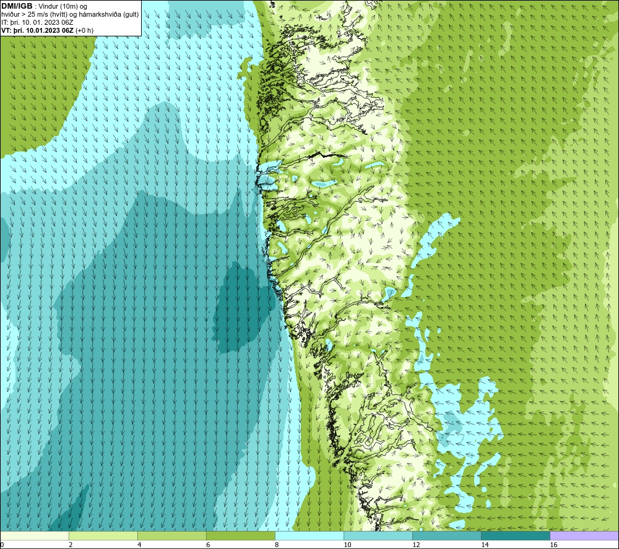Click the 0-2 m/s pale yellow legend swatch

click(35, 535)
